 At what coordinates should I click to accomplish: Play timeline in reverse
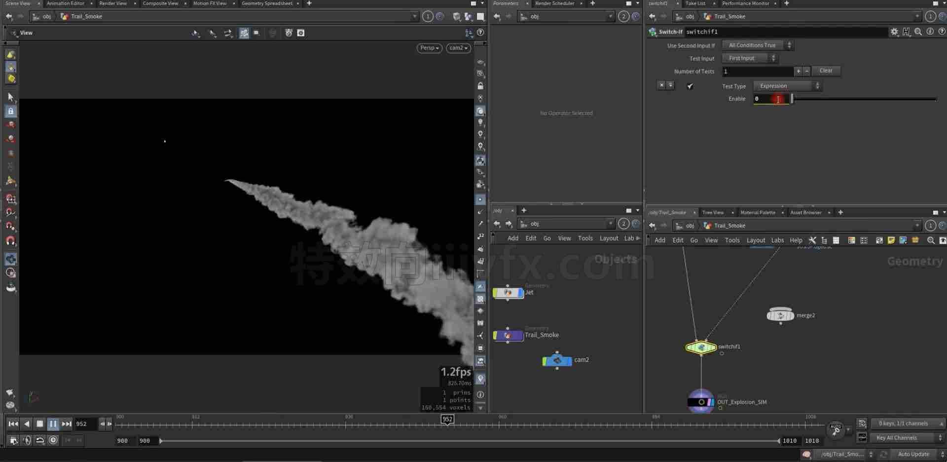click(27, 424)
